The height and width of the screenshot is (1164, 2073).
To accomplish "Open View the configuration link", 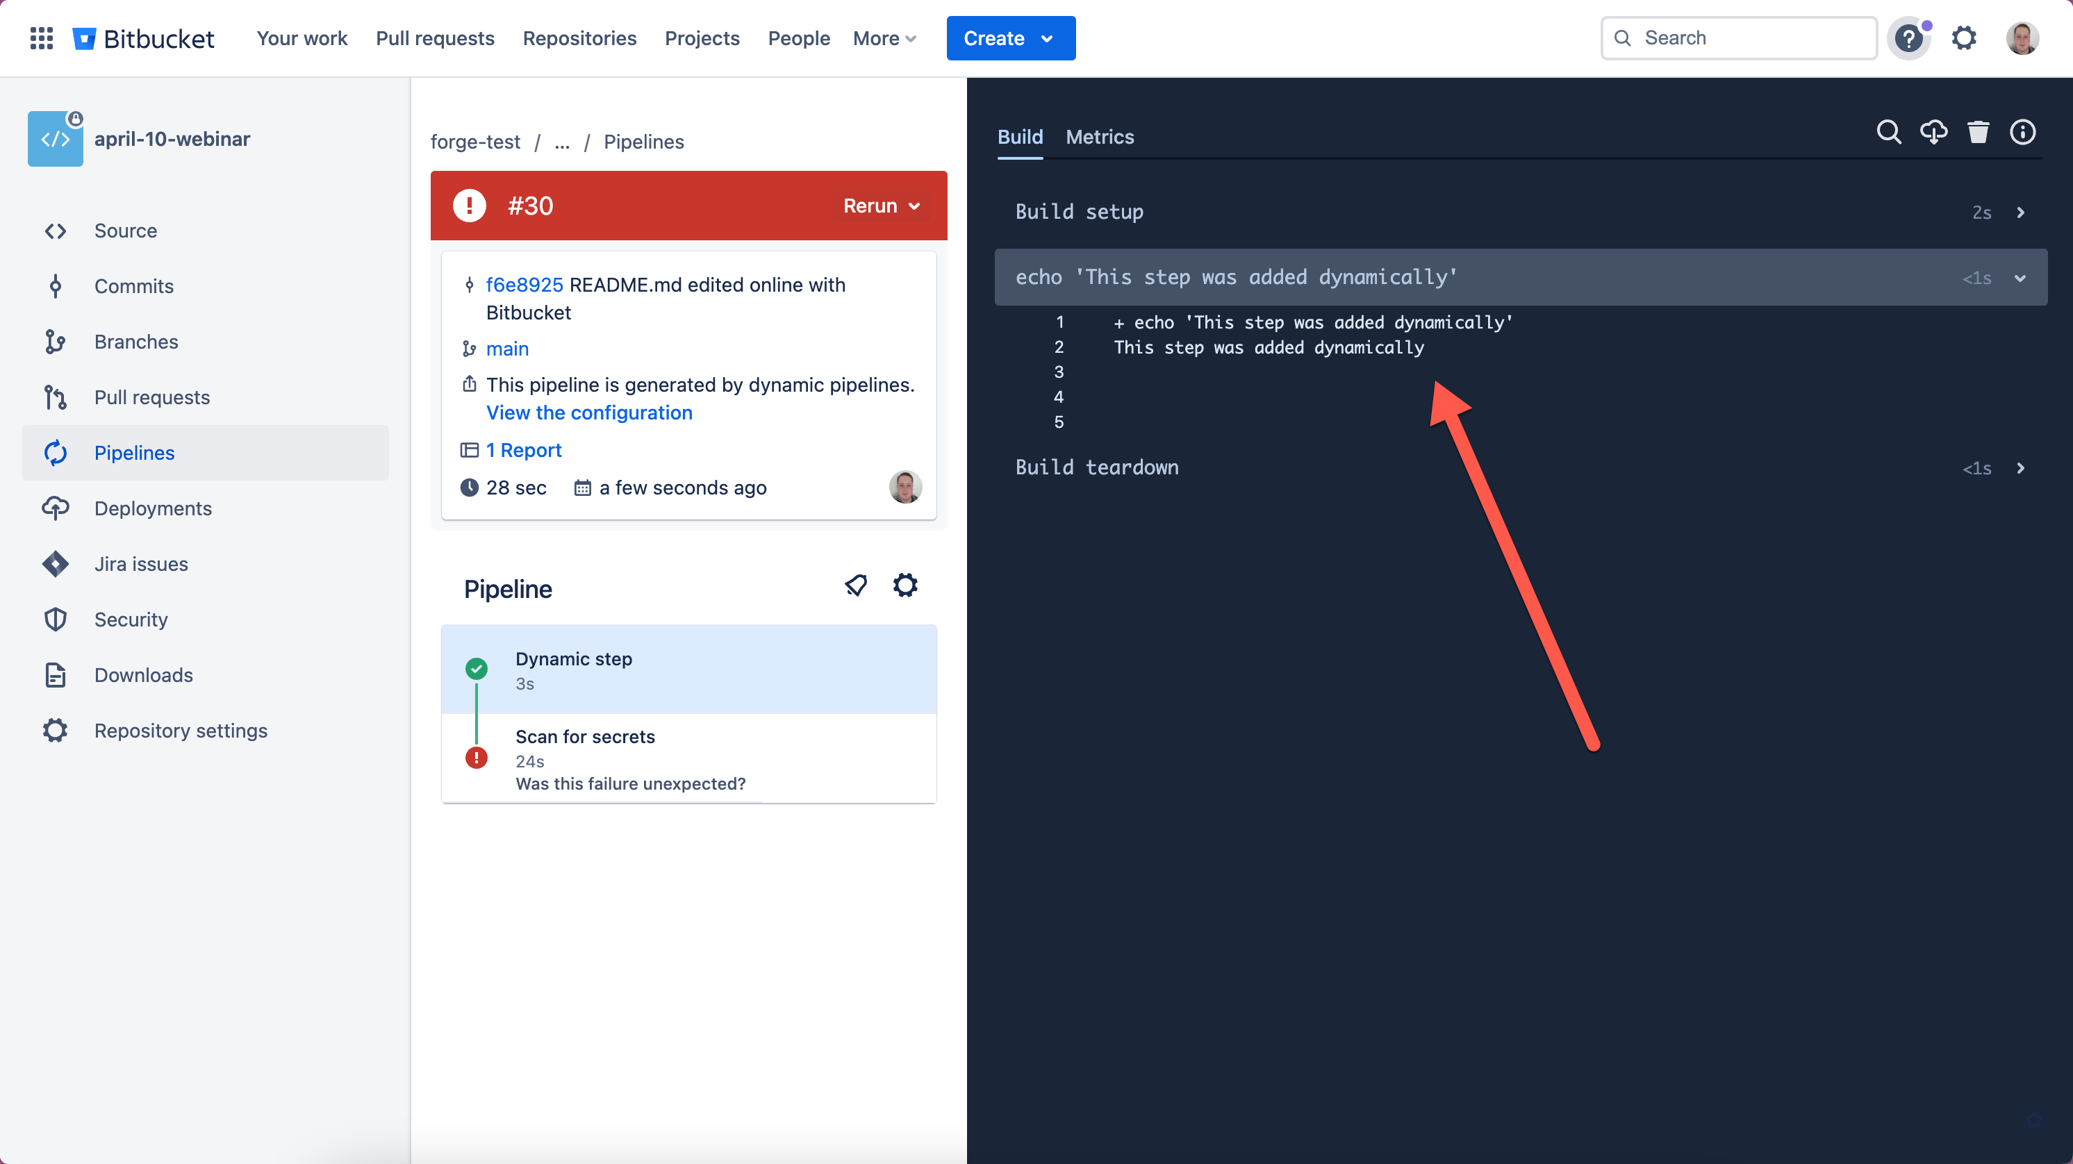I will 589,412.
